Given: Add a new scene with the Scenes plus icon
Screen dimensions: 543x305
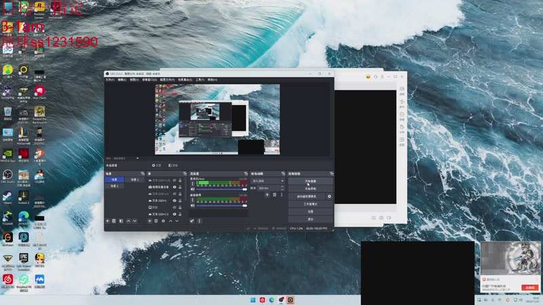Looking at the screenshot, I should pyautogui.click(x=107, y=221).
